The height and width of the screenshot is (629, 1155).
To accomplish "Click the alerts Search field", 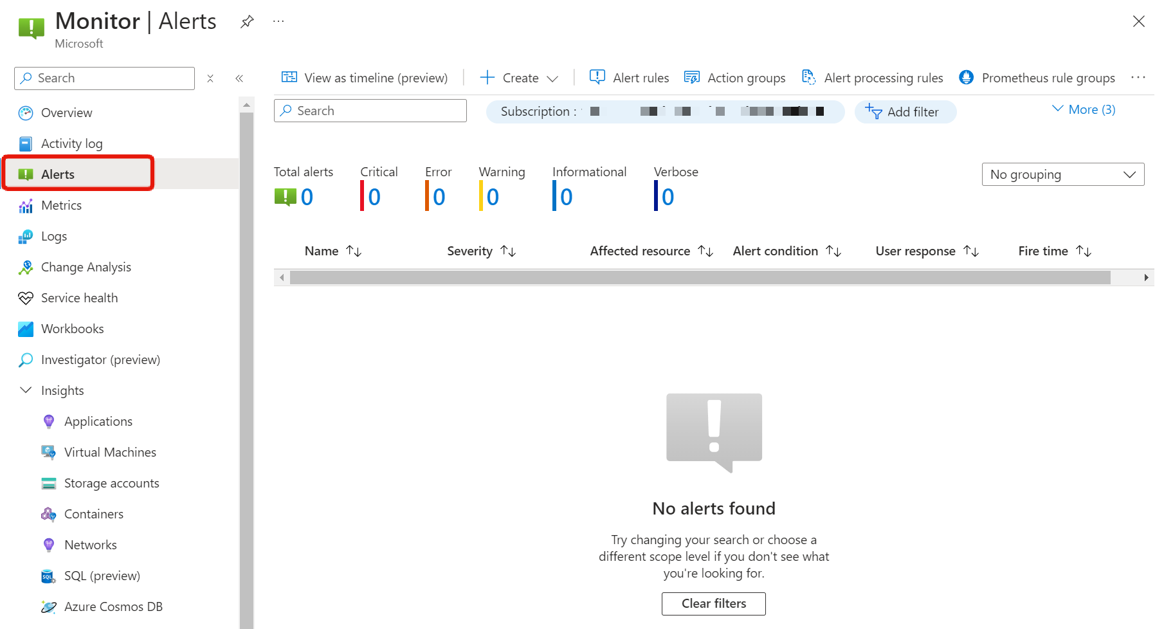I will coord(370,111).
